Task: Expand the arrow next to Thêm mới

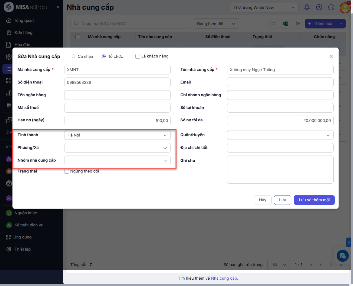Action: (x=341, y=24)
